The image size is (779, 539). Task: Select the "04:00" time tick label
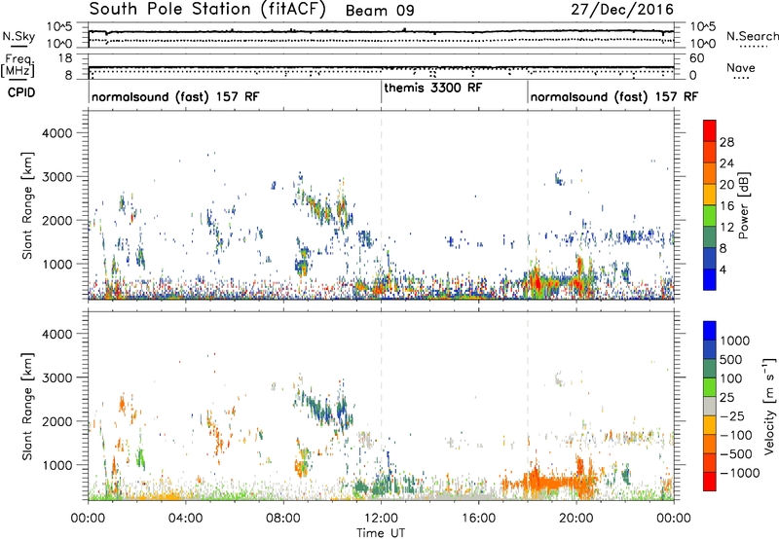coord(185,519)
